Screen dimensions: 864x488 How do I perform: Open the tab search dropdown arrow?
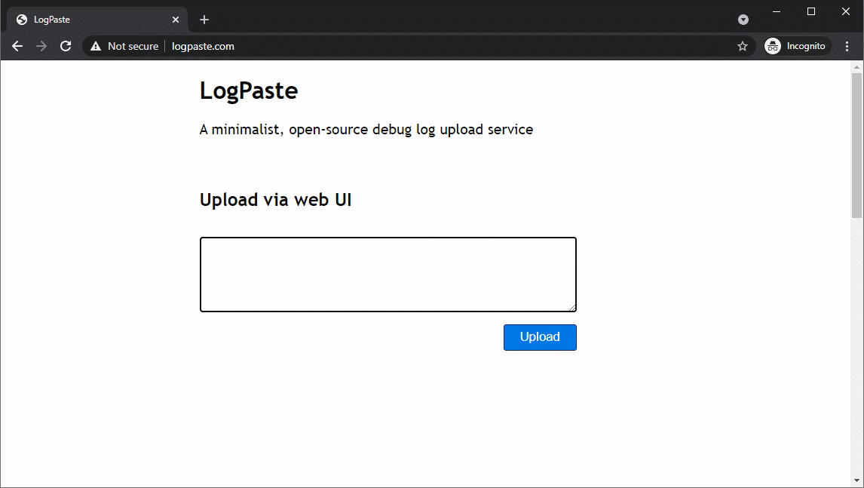743,20
